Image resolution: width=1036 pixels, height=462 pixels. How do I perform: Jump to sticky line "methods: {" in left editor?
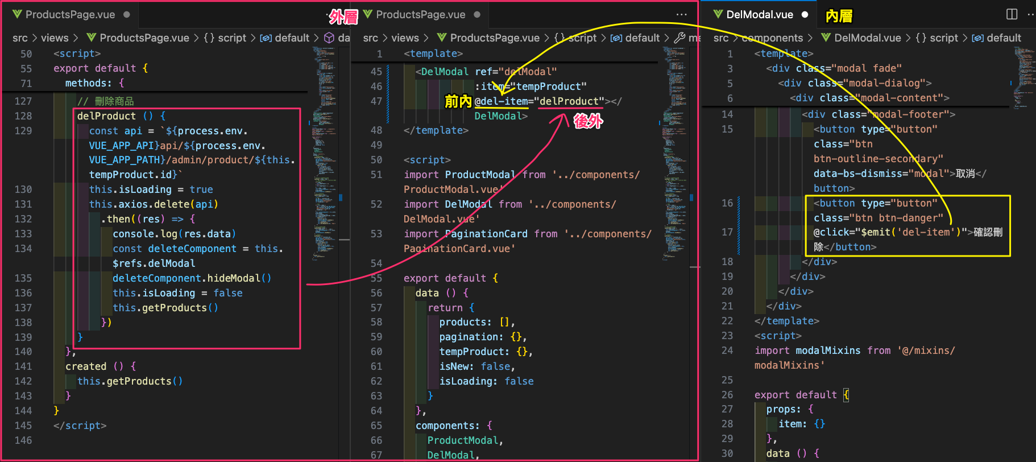[x=94, y=83]
